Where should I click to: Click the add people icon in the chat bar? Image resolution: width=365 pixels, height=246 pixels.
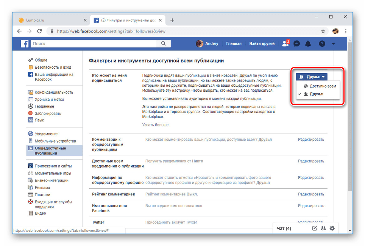(323, 228)
